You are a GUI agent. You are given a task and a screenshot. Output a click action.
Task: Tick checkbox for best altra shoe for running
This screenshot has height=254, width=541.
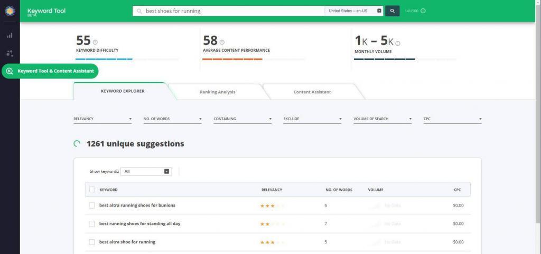92,242
